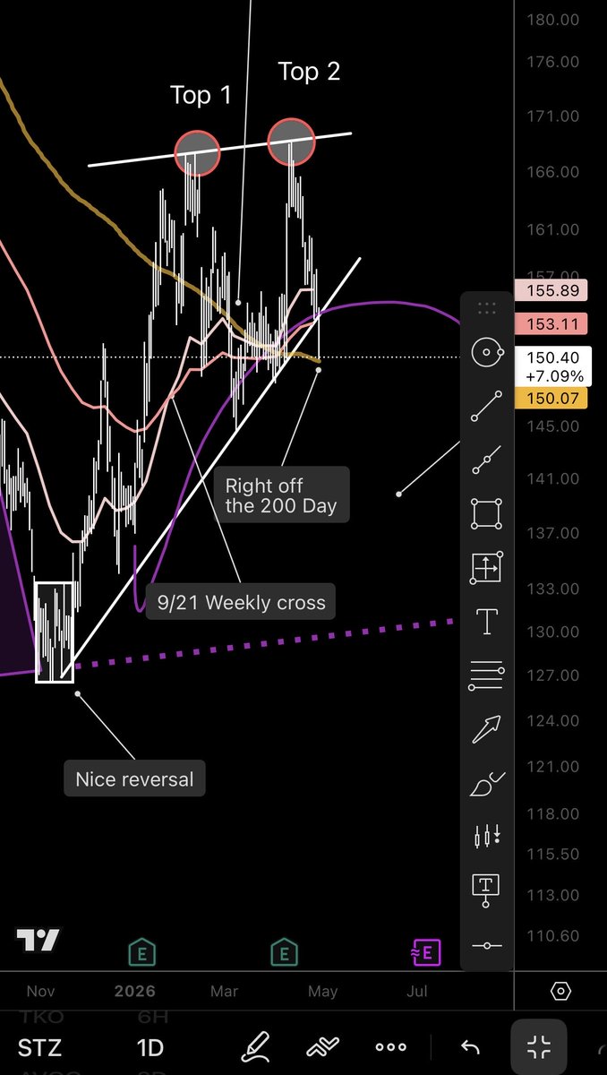Viewport: 607px width, 1075px height.
Task: Tap the 150.40 +7.09% current price label
Action: 553,366
